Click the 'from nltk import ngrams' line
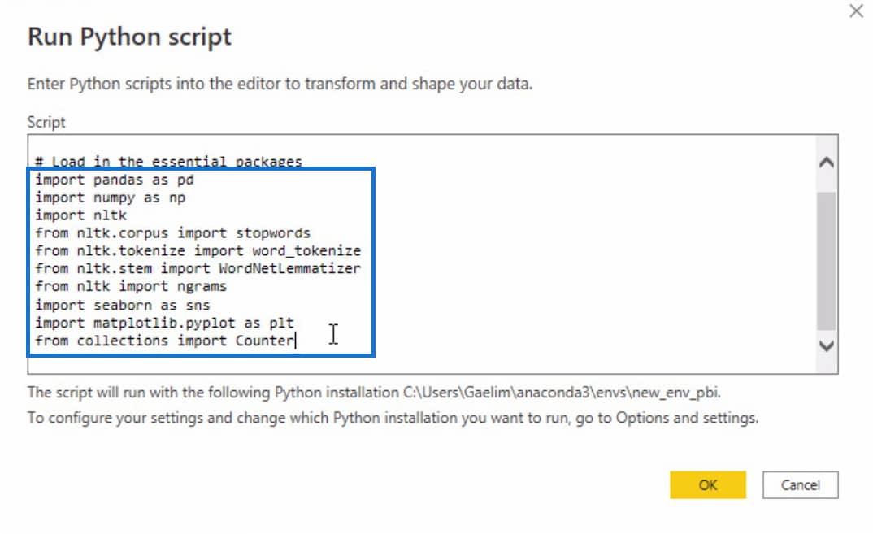Image resolution: width=873 pixels, height=534 pixels. (x=131, y=287)
